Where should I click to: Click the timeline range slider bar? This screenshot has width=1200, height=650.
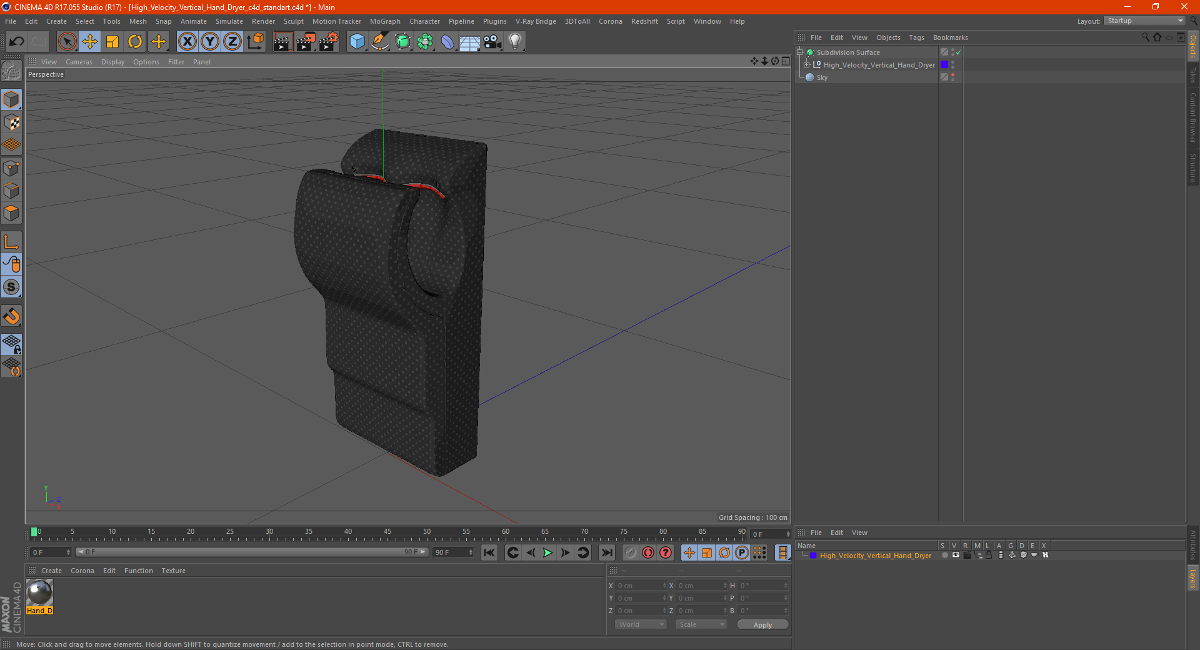click(251, 552)
